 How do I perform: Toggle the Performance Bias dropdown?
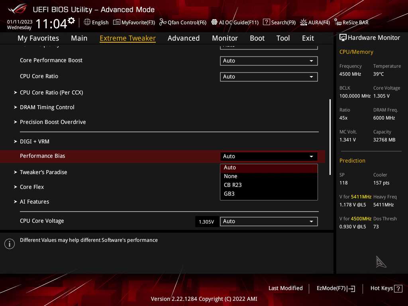269,156
